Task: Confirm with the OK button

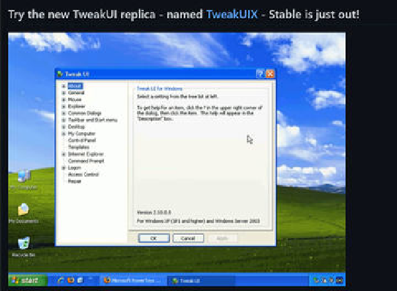Action: tap(154, 238)
